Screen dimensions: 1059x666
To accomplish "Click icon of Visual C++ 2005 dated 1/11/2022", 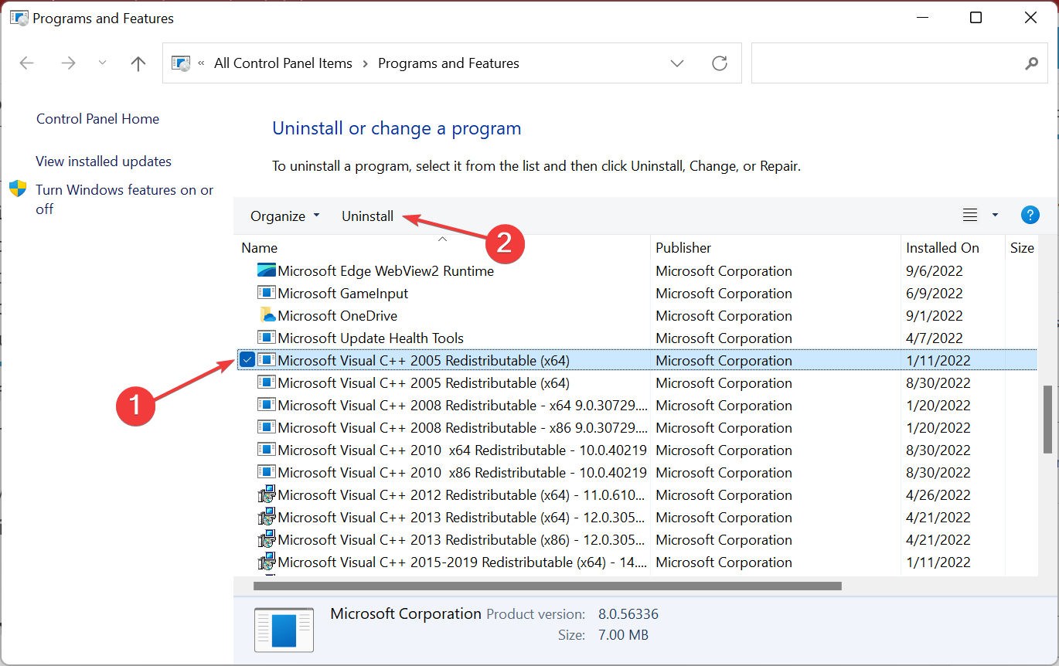I will [267, 360].
